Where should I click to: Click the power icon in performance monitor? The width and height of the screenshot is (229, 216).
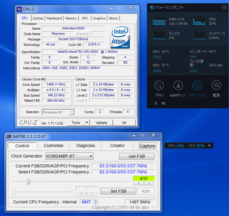tap(216, 85)
